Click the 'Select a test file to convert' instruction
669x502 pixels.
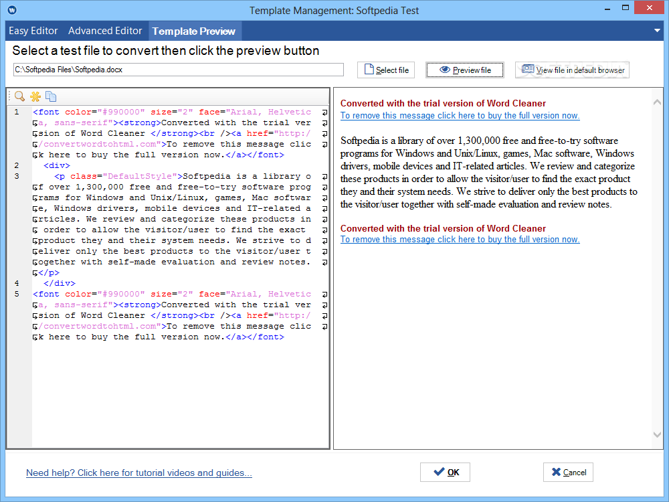[x=166, y=51]
